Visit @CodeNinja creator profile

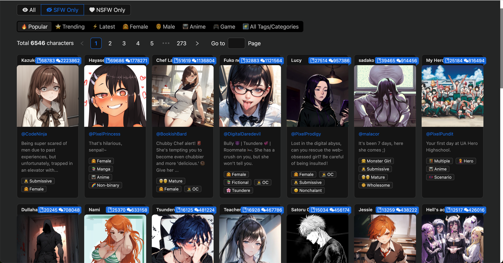click(34, 134)
